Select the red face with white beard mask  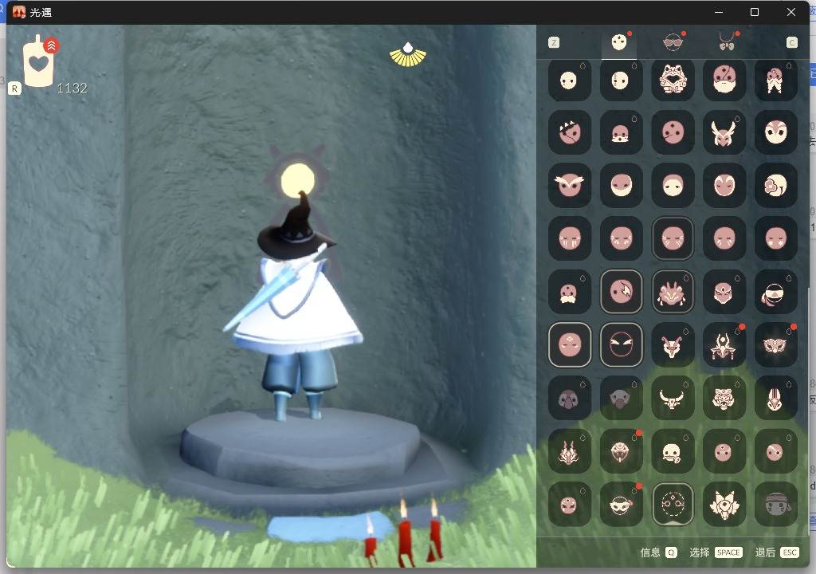[724, 80]
